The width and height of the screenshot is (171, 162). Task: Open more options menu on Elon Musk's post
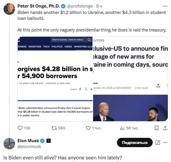[165, 142]
